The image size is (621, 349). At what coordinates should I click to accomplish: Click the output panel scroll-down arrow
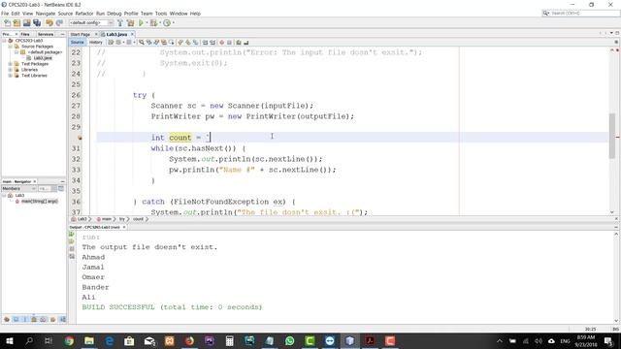tap(616, 321)
